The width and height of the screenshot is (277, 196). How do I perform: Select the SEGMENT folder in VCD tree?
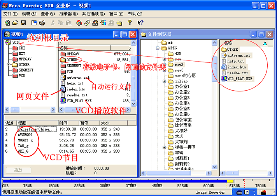26,70
